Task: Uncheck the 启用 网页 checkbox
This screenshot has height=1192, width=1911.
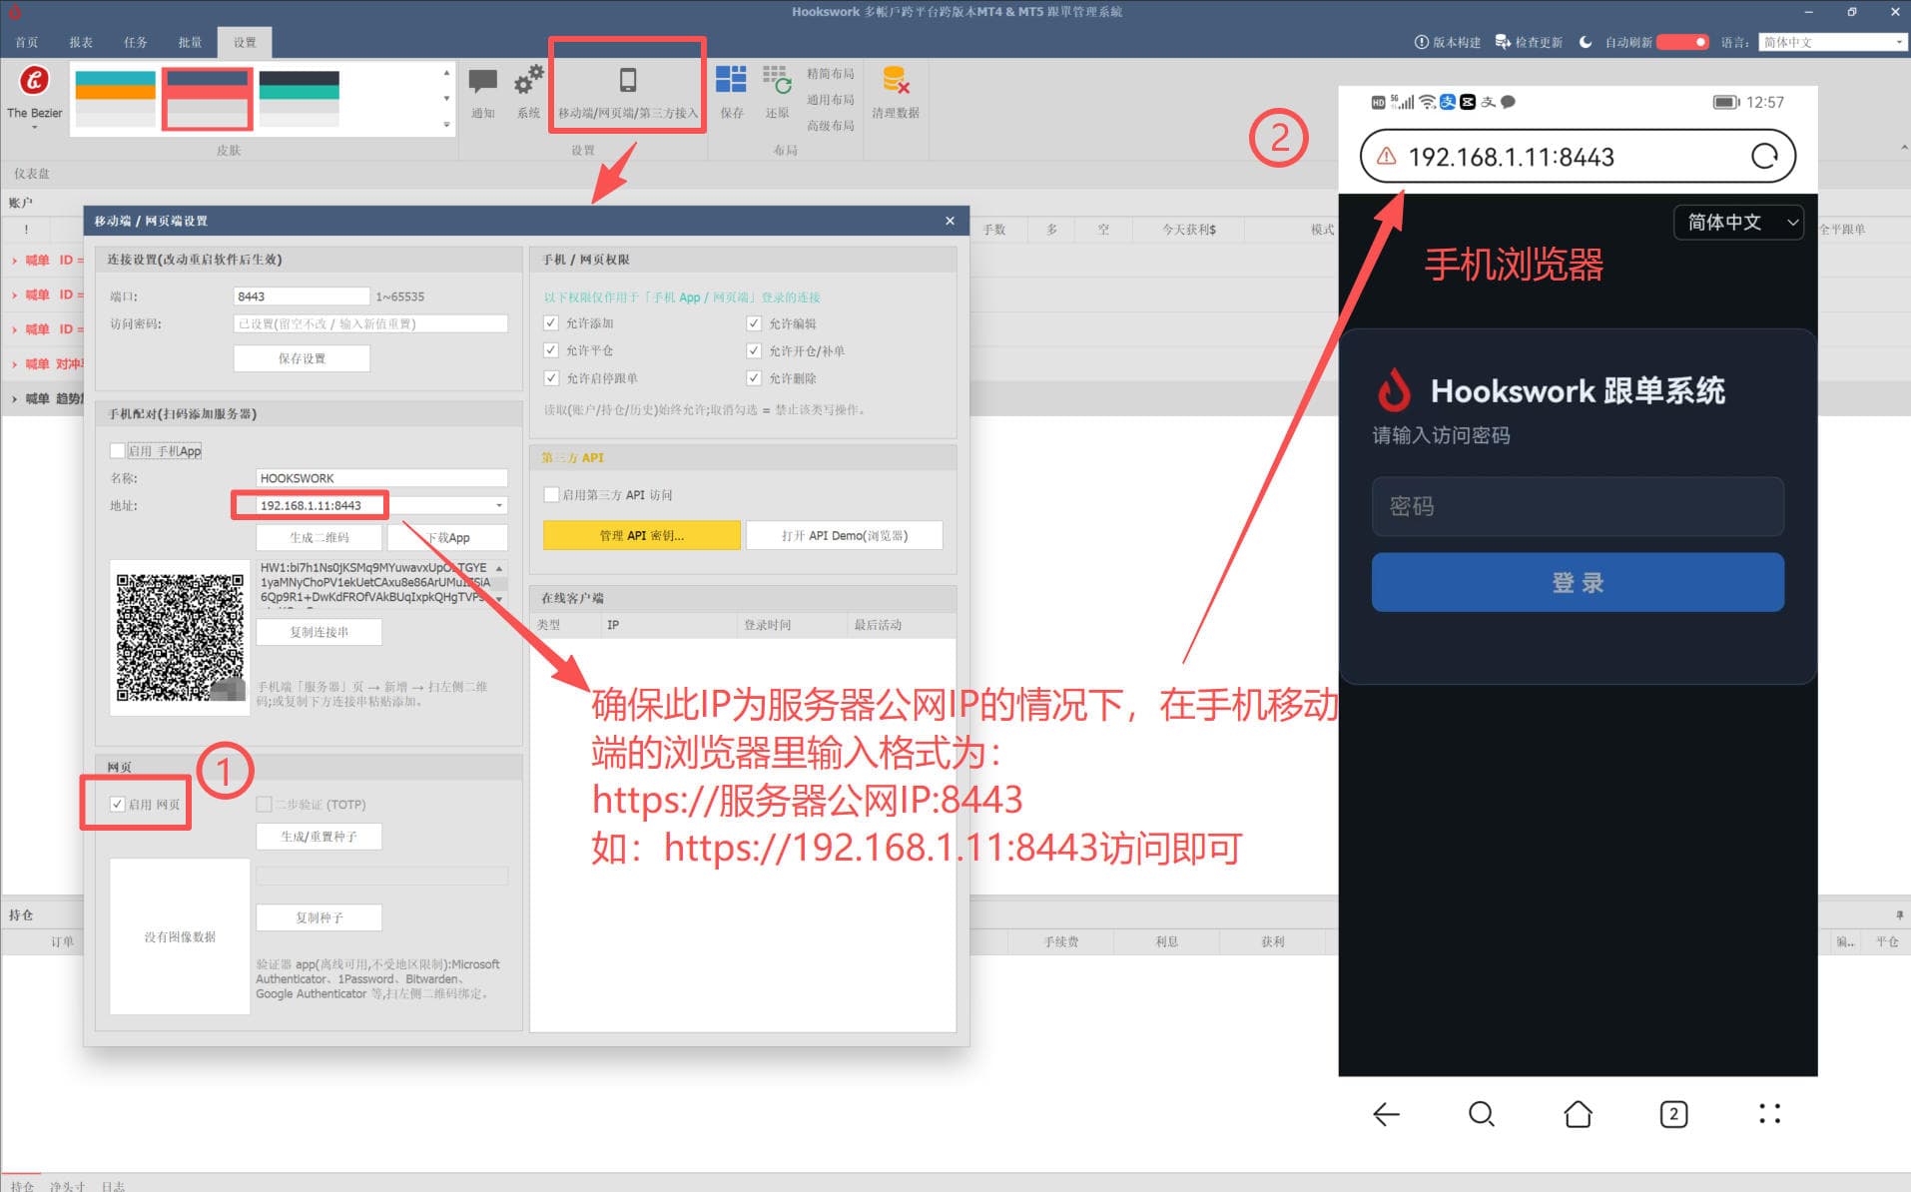Action: 118,805
